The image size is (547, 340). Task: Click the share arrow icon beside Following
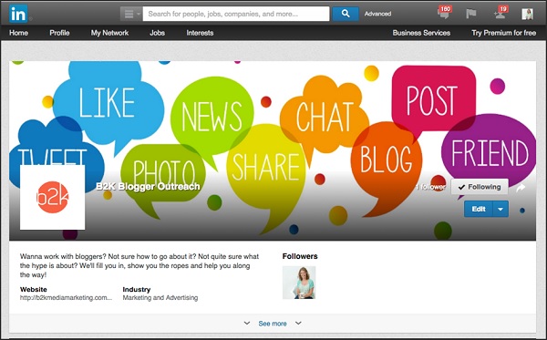[521, 188]
